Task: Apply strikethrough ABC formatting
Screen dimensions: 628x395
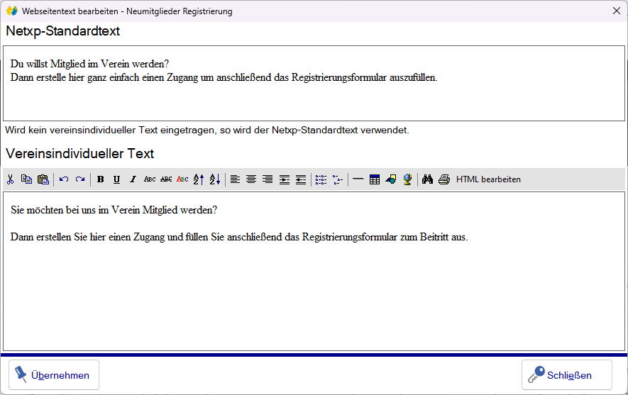Action: point(166,179)
